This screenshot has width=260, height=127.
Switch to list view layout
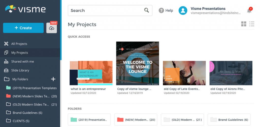pos(252,24)
